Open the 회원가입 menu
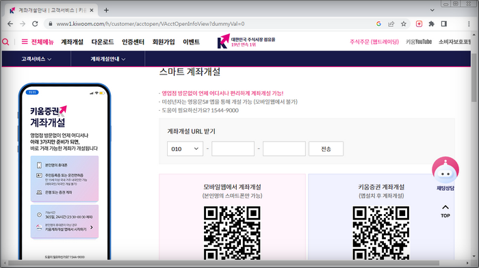 [x=164, y=42]
